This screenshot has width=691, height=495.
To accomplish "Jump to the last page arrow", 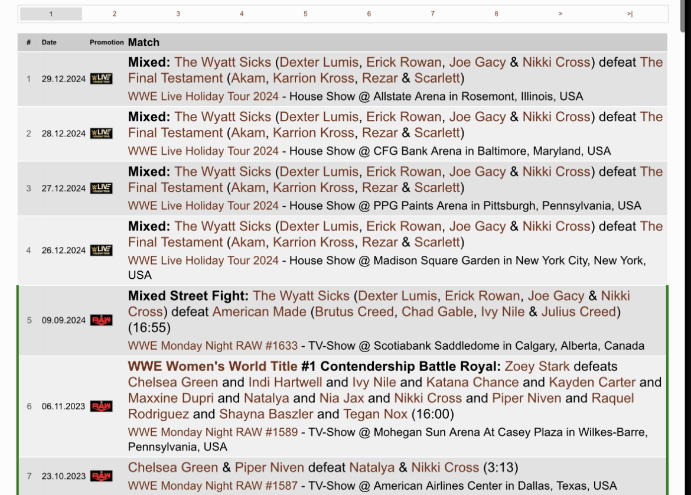I will tap(630, 14).
